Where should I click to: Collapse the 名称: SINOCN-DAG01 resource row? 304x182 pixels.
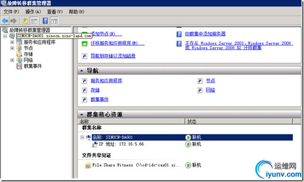point(82,138)
